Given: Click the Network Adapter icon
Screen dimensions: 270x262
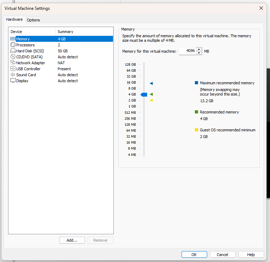Looking at the screenshot, I should (x=13, y=63).
